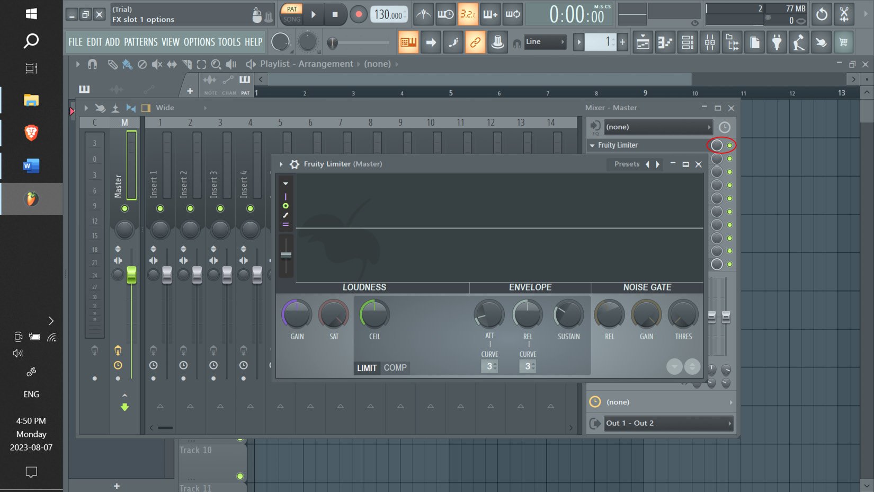
Task: Open Microsoft Word from taskbar
Action: click(x=31, y=166)
